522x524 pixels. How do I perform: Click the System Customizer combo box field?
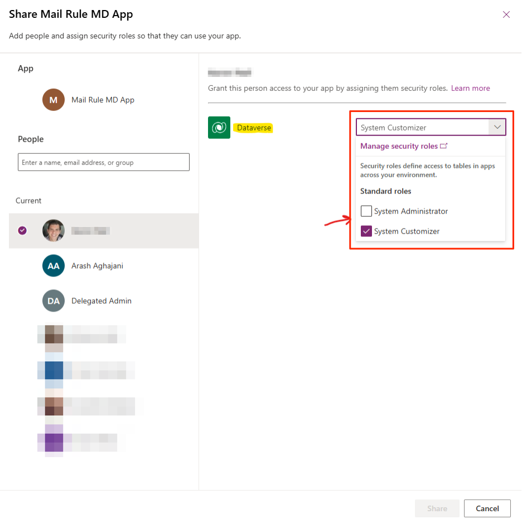[x=422, y=128]
